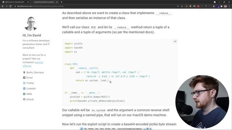Open VirtualBox Machine menu at bottom

91,129
